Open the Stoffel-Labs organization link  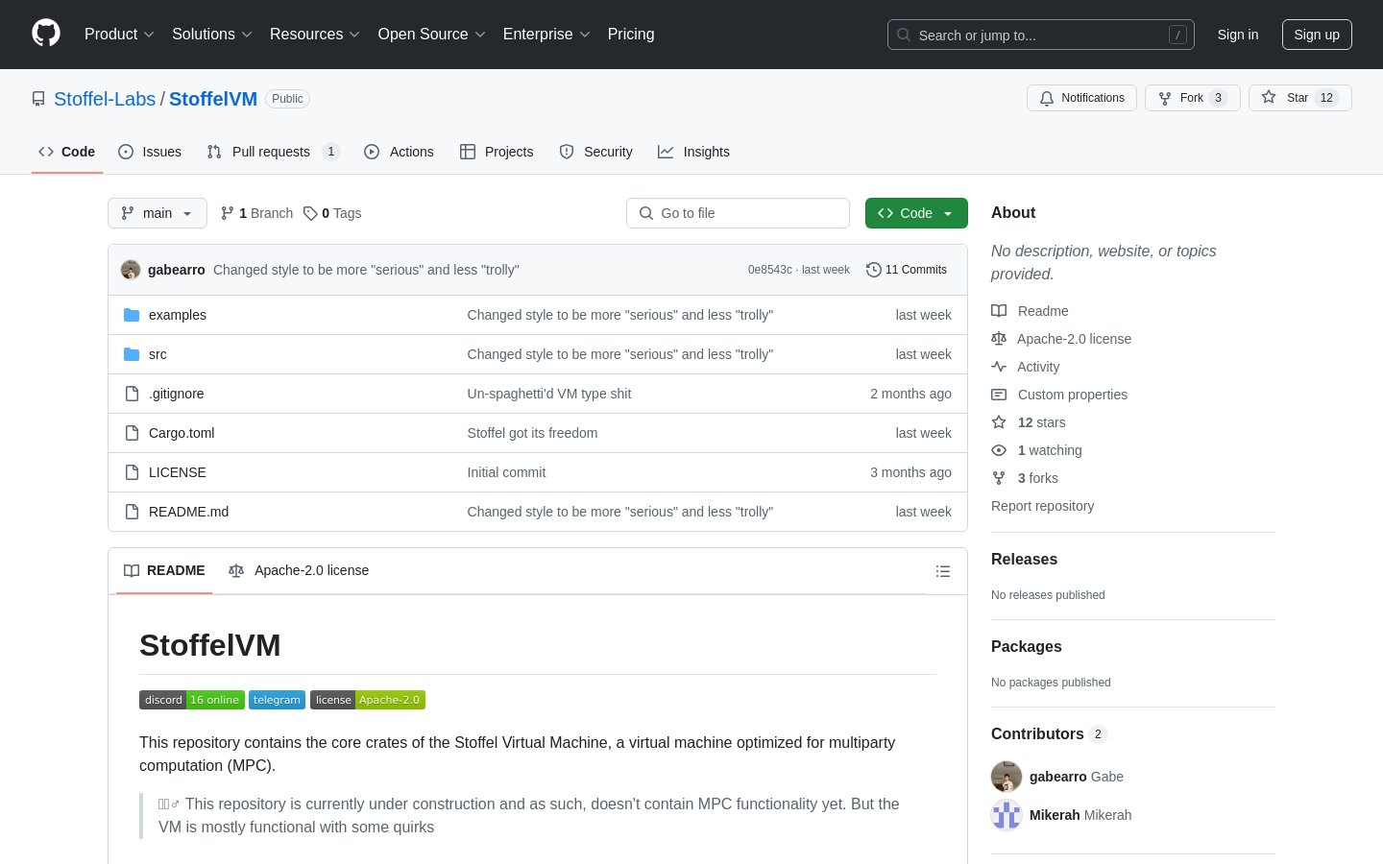click(x=105, y=99)
